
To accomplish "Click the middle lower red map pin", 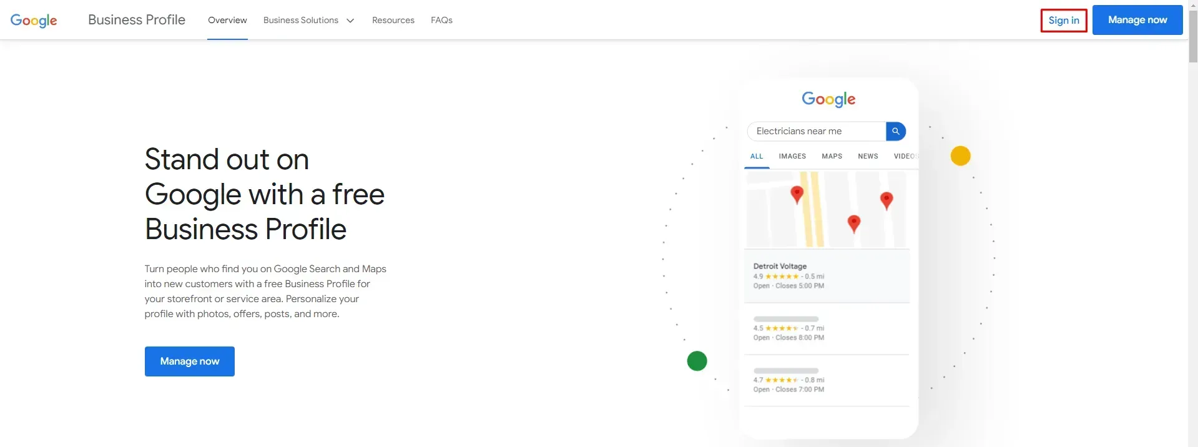I will [854, 224].
